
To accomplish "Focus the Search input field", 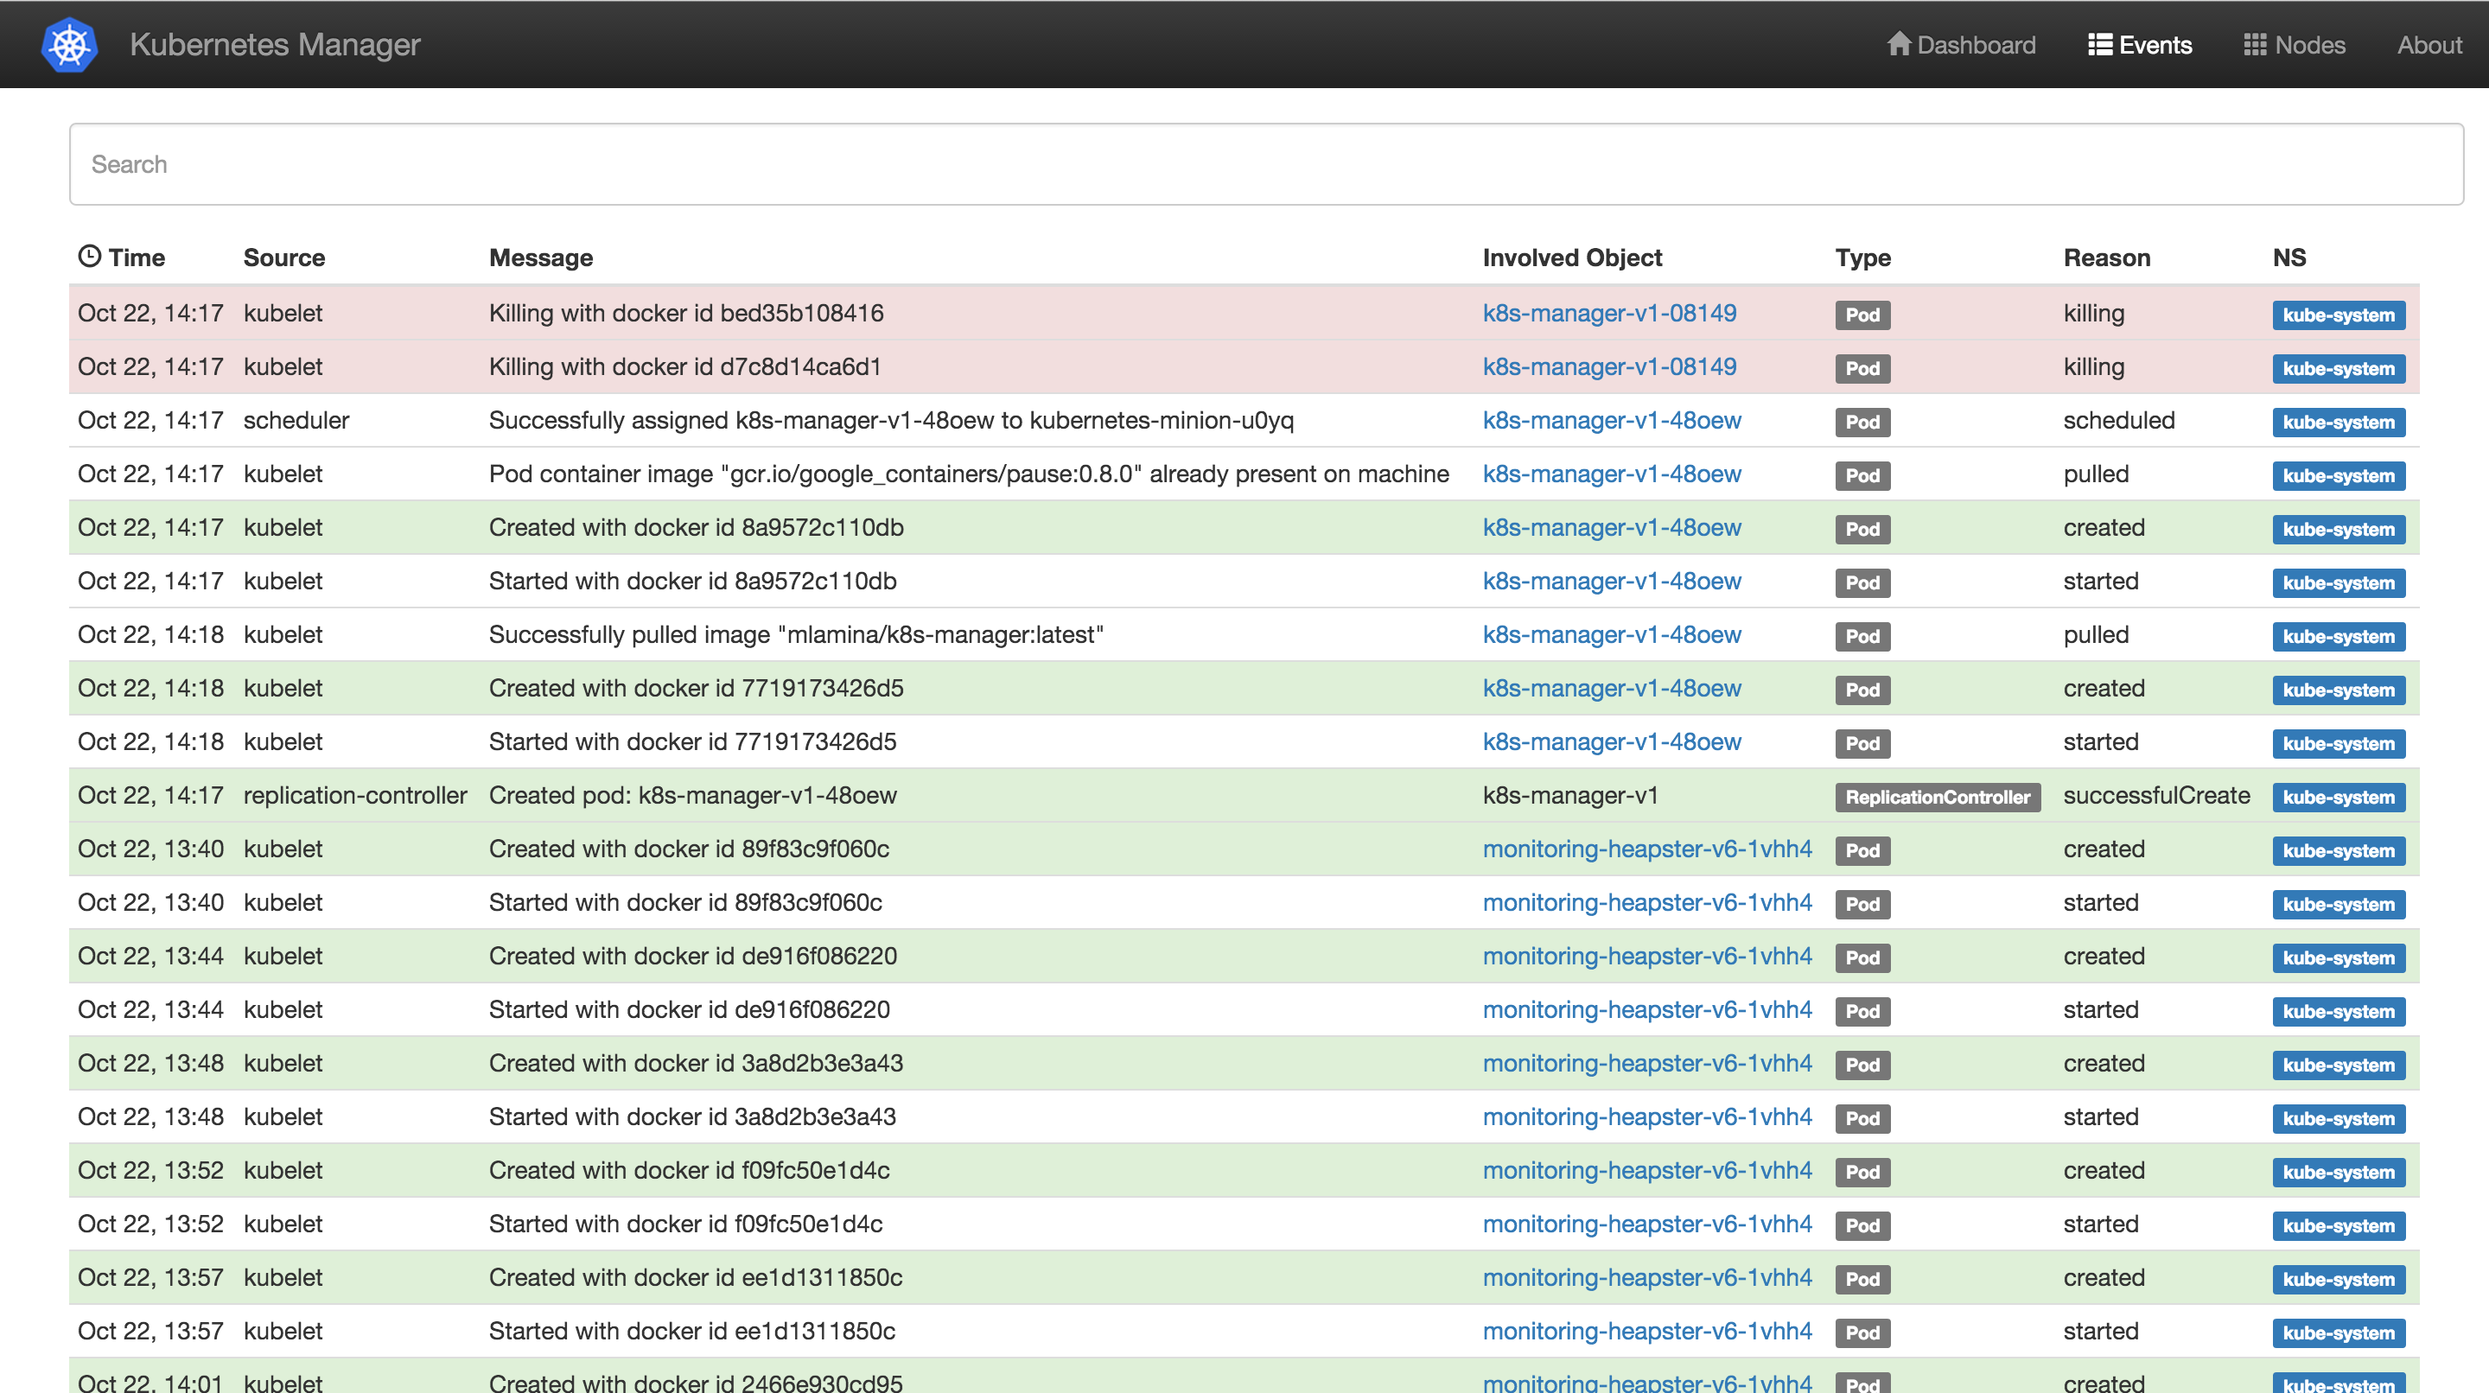I will 1266,164.
